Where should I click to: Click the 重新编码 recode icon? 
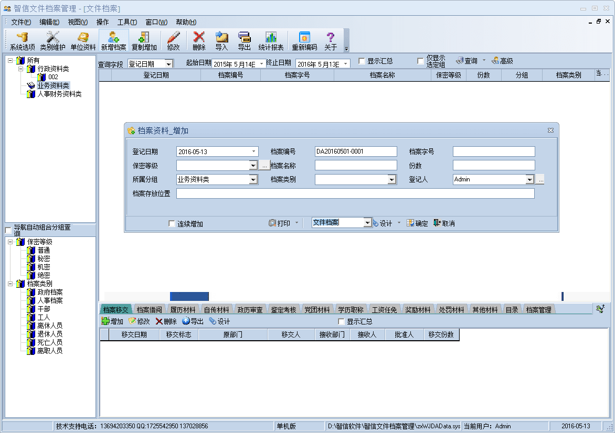coord(304,40)
